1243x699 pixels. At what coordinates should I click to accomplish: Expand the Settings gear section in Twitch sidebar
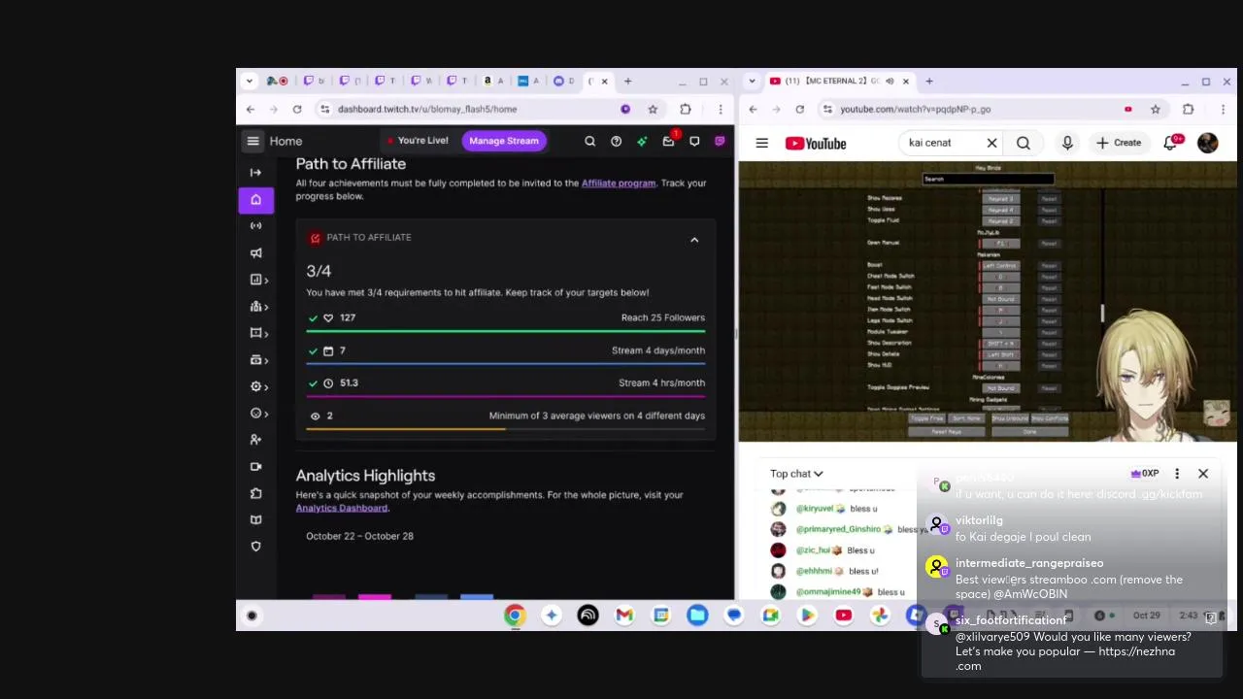[x=258, y=386]
